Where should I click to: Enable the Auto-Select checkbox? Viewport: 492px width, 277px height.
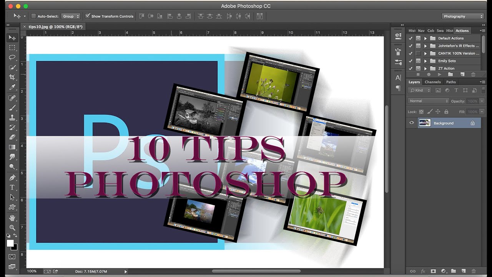[33, 16]
